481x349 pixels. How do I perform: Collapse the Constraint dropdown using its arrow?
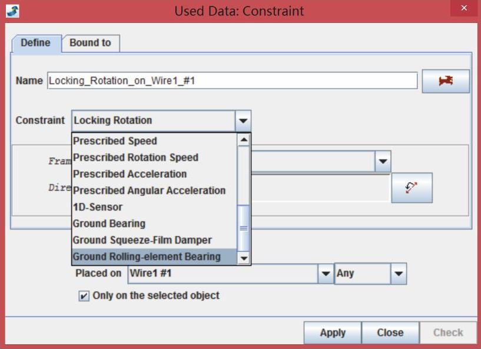pyautogui.click(x=243, y=121)
